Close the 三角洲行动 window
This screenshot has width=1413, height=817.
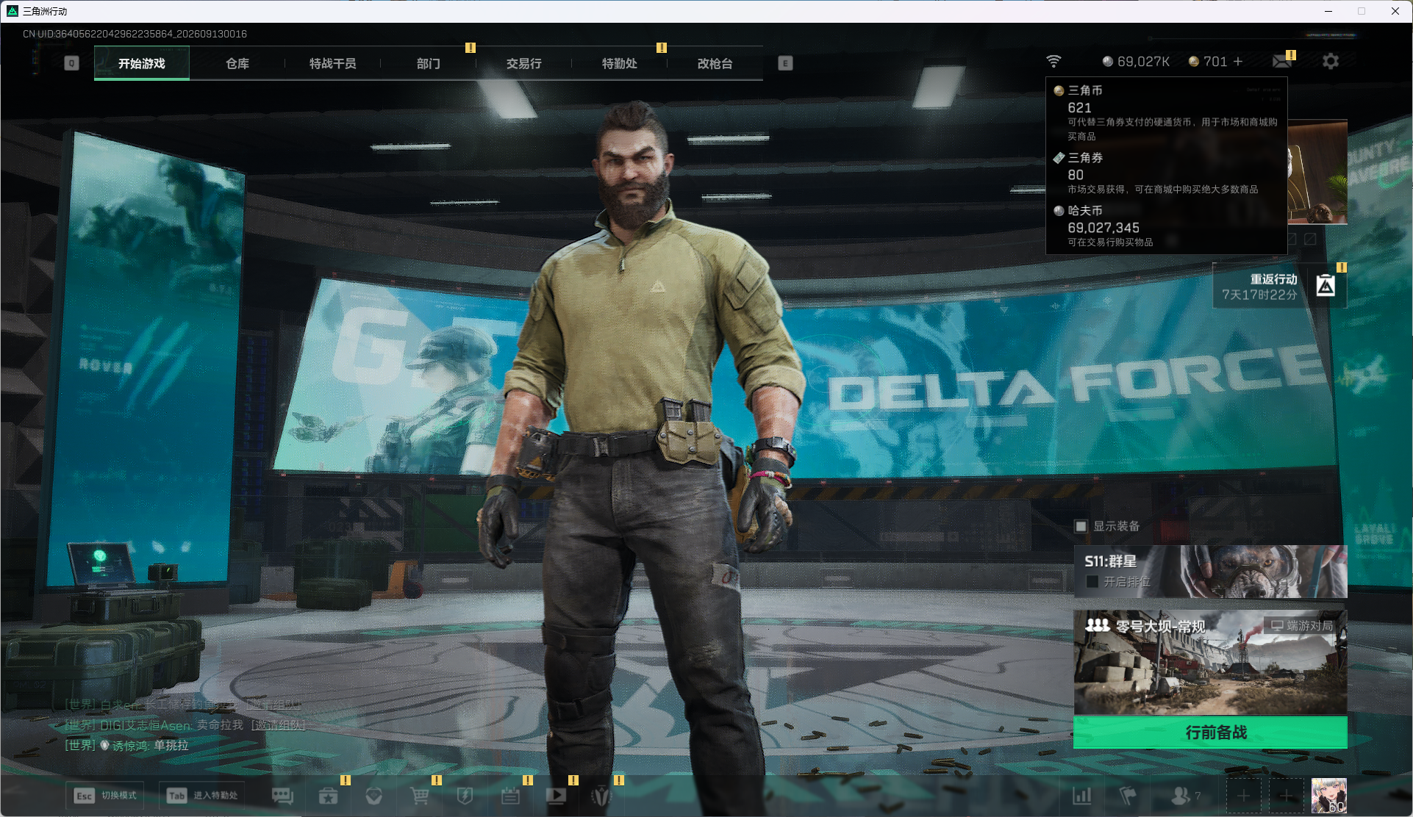[1395, 11]
